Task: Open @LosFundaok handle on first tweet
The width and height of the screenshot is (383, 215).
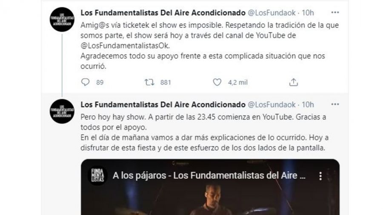Action: coord(272,13)
